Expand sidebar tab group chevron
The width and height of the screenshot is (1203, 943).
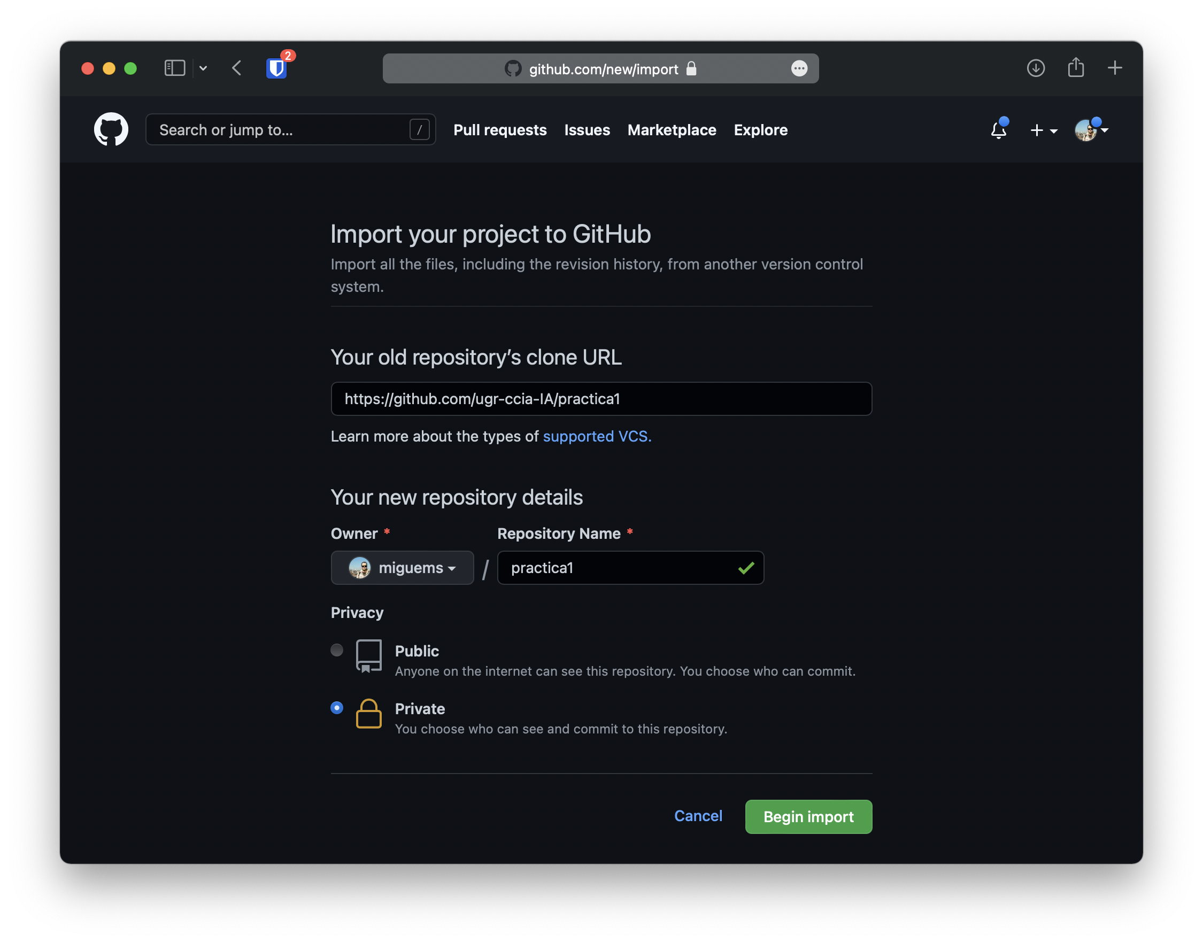[x=203, y=68]
